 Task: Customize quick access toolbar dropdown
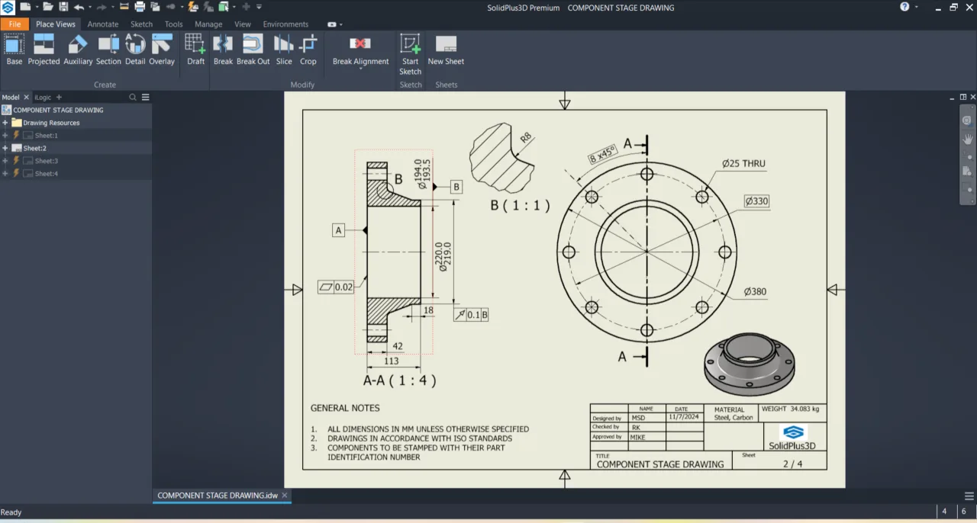point(259,7)
